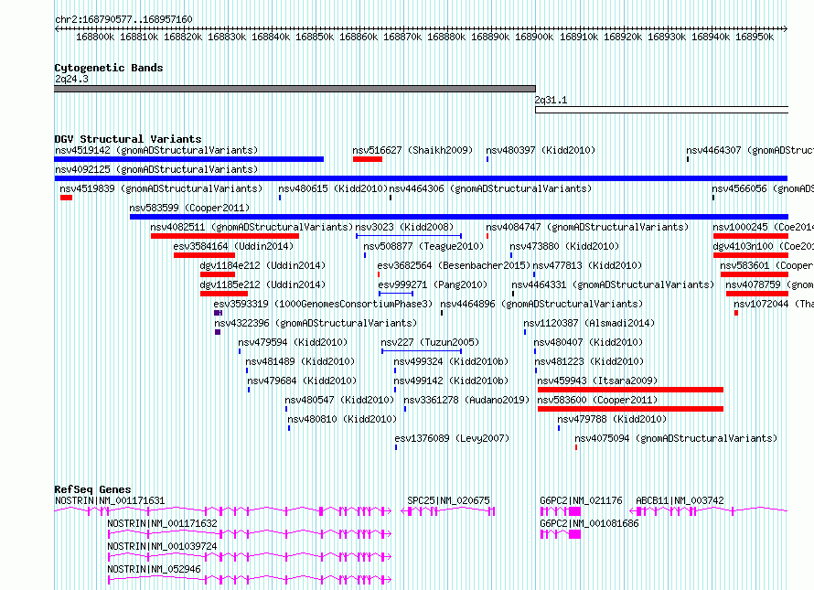Open the RefSeq Genes track title
The height and width of the screenshot is (590, 814).
point(92,489)
